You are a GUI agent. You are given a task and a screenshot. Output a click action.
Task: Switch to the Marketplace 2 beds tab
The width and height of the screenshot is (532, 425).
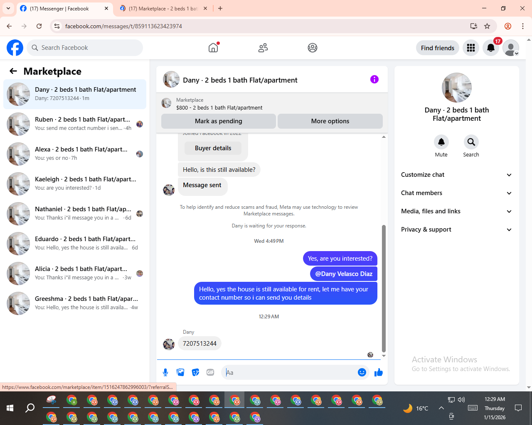click(163, 8)
